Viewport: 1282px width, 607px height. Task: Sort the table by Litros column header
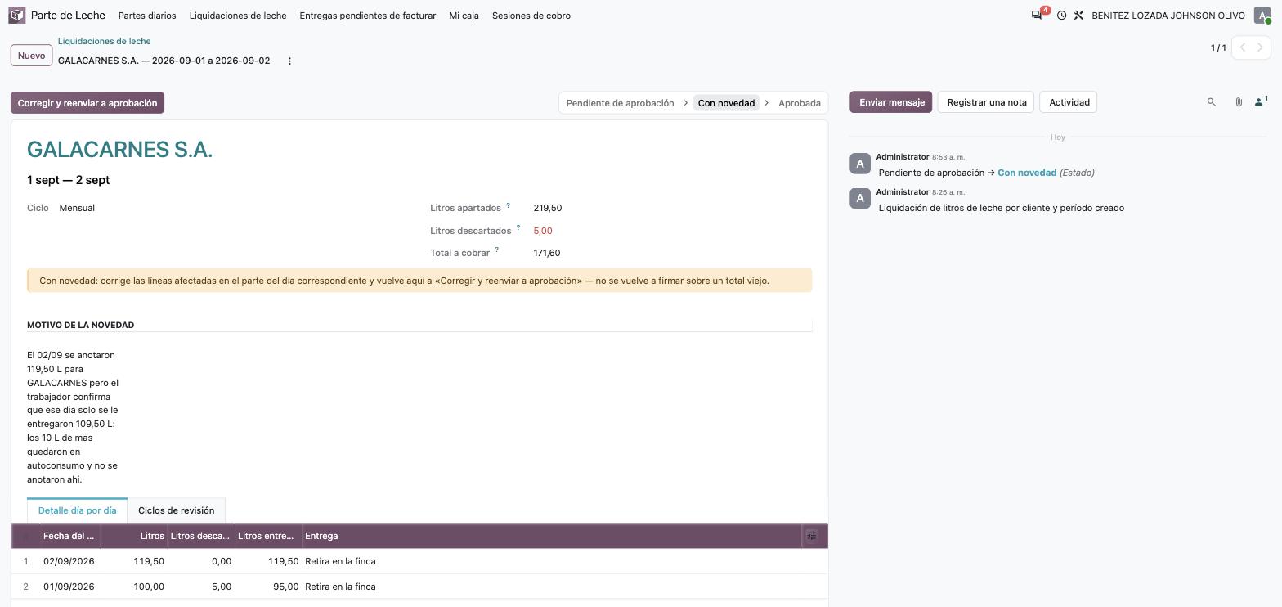click(133, 536)
